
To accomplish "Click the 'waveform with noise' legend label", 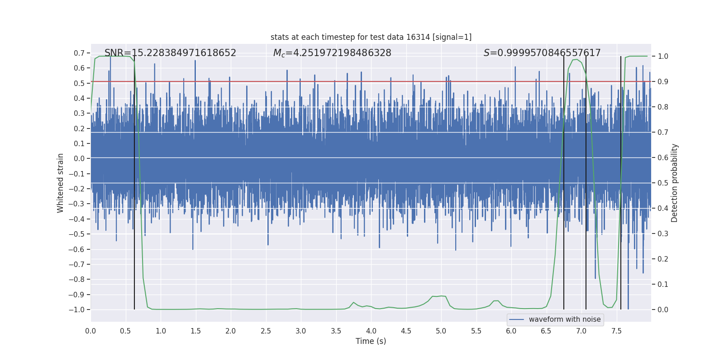I will coord(565,319).
